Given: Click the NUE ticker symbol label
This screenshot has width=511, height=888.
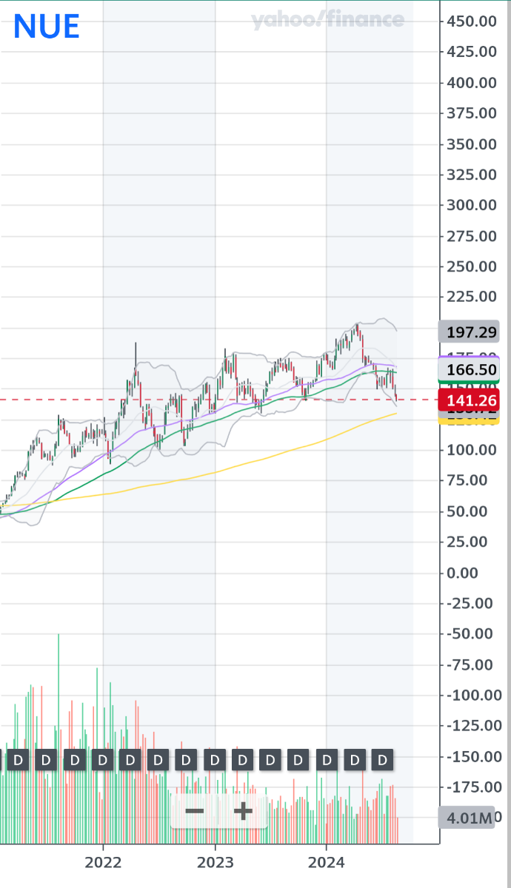Looking at the screenshot, I should 46,27.
